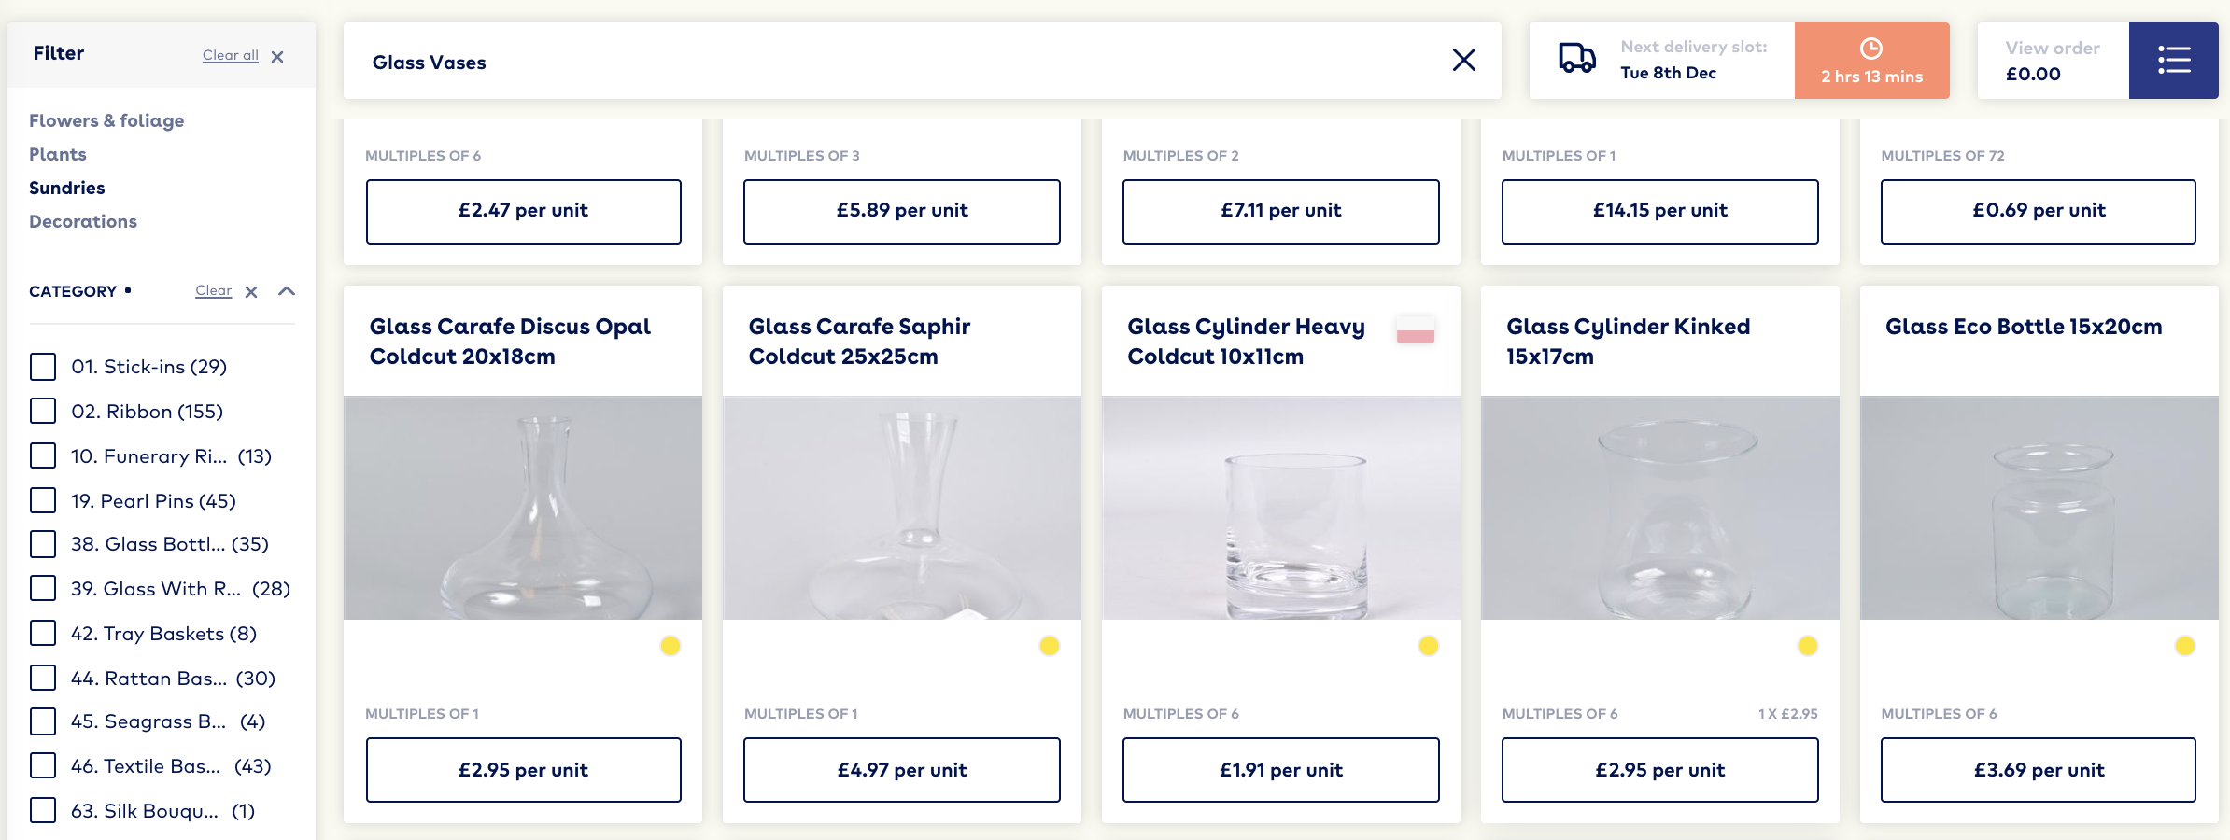Select the 19. Pearl Pins checkbox
This screenshot has height=840, width=2230.
click(x=43, y=501)
